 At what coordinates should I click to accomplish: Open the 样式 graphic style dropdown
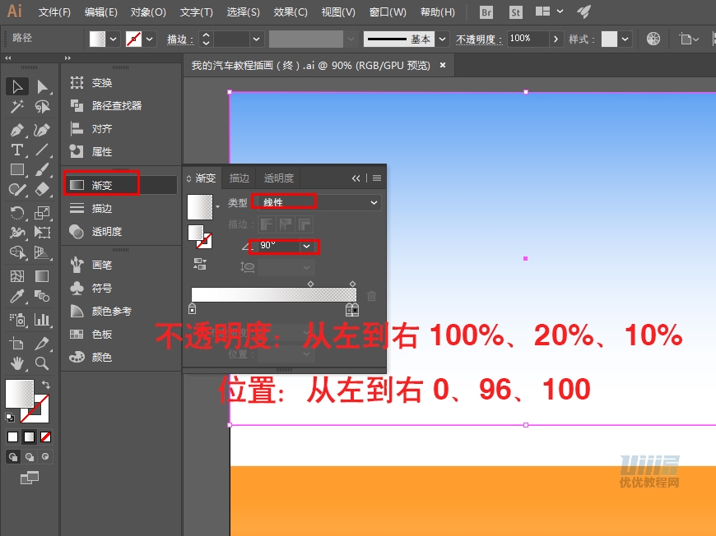coord(625,39)
